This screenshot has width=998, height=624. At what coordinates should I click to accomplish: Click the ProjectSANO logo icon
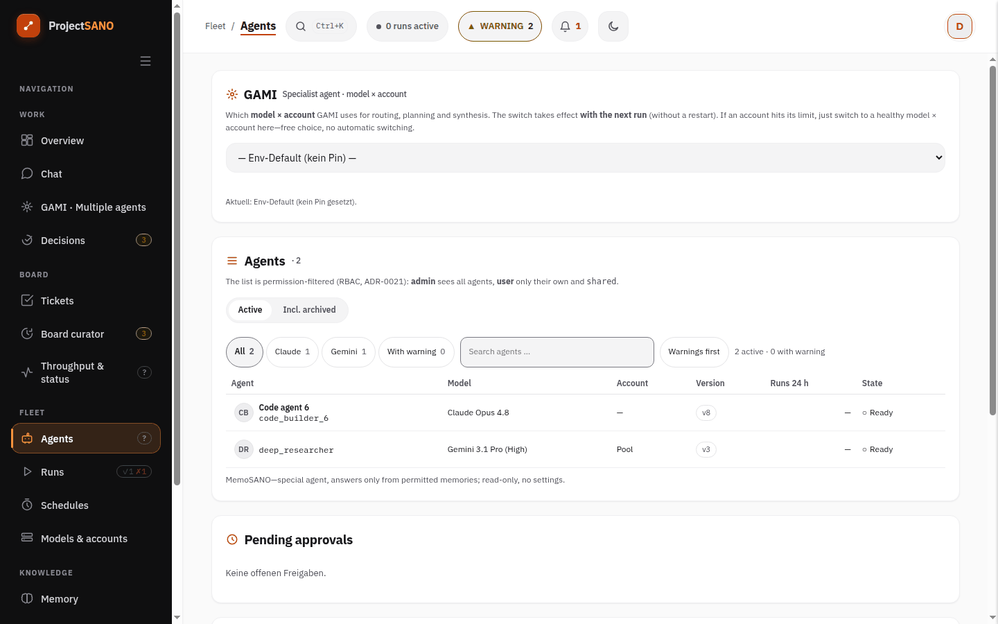click(28, 26)
